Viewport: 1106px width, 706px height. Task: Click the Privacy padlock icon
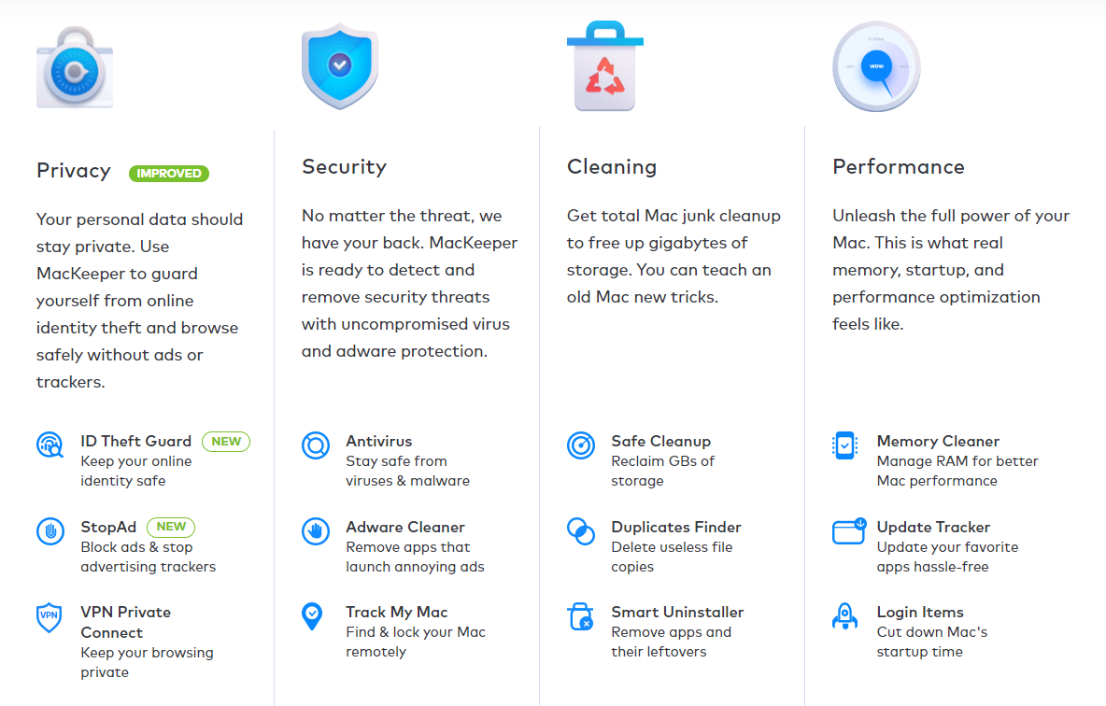pos(75,67)
